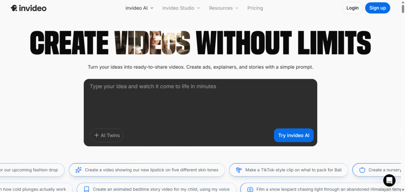Viewport: 405px width, 192px height.
Task: Choose the cold plunges prompt suggestion
Action: coord(34,189)
